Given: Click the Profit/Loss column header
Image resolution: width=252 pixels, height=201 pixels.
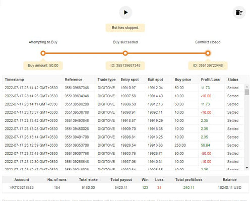Looking at the screenshot, I should coord(210,80).
